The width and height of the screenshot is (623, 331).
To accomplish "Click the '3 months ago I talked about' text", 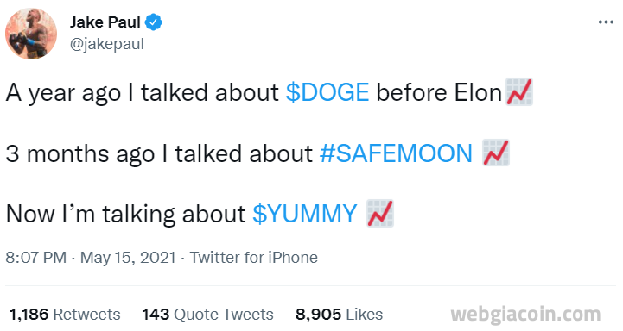I will pyautogui.click(x=159, y=153).
